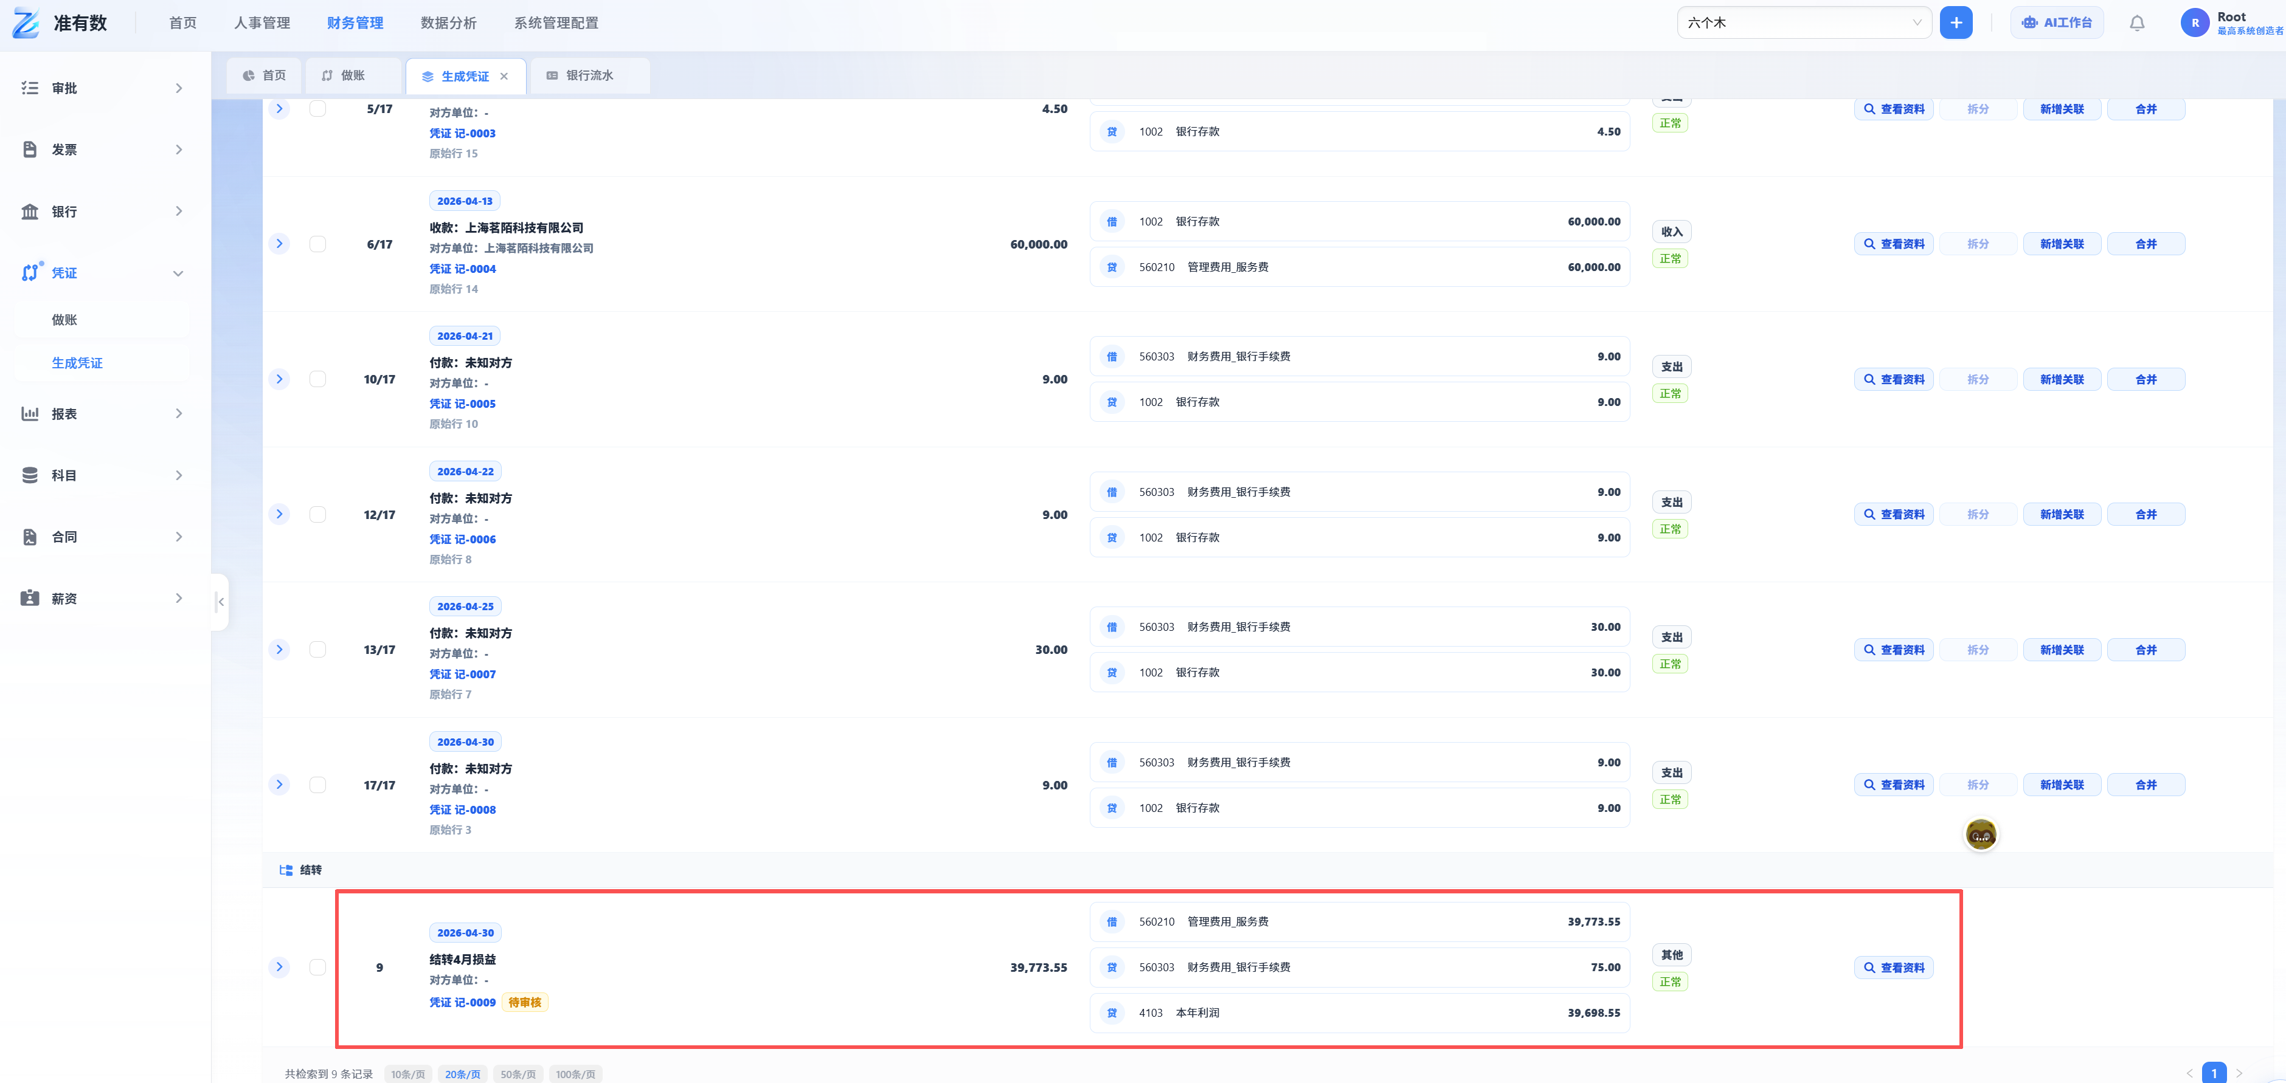2286x1083 pixels.
Task: Click 查看资料 for row 6/17
Action: point(1894,244)
